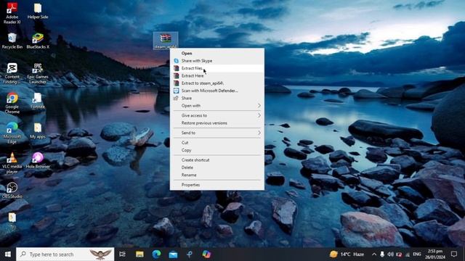This screenshot has width=465, height=261.
Task: Open Task View from taskbar
Action: click(122, 254)
